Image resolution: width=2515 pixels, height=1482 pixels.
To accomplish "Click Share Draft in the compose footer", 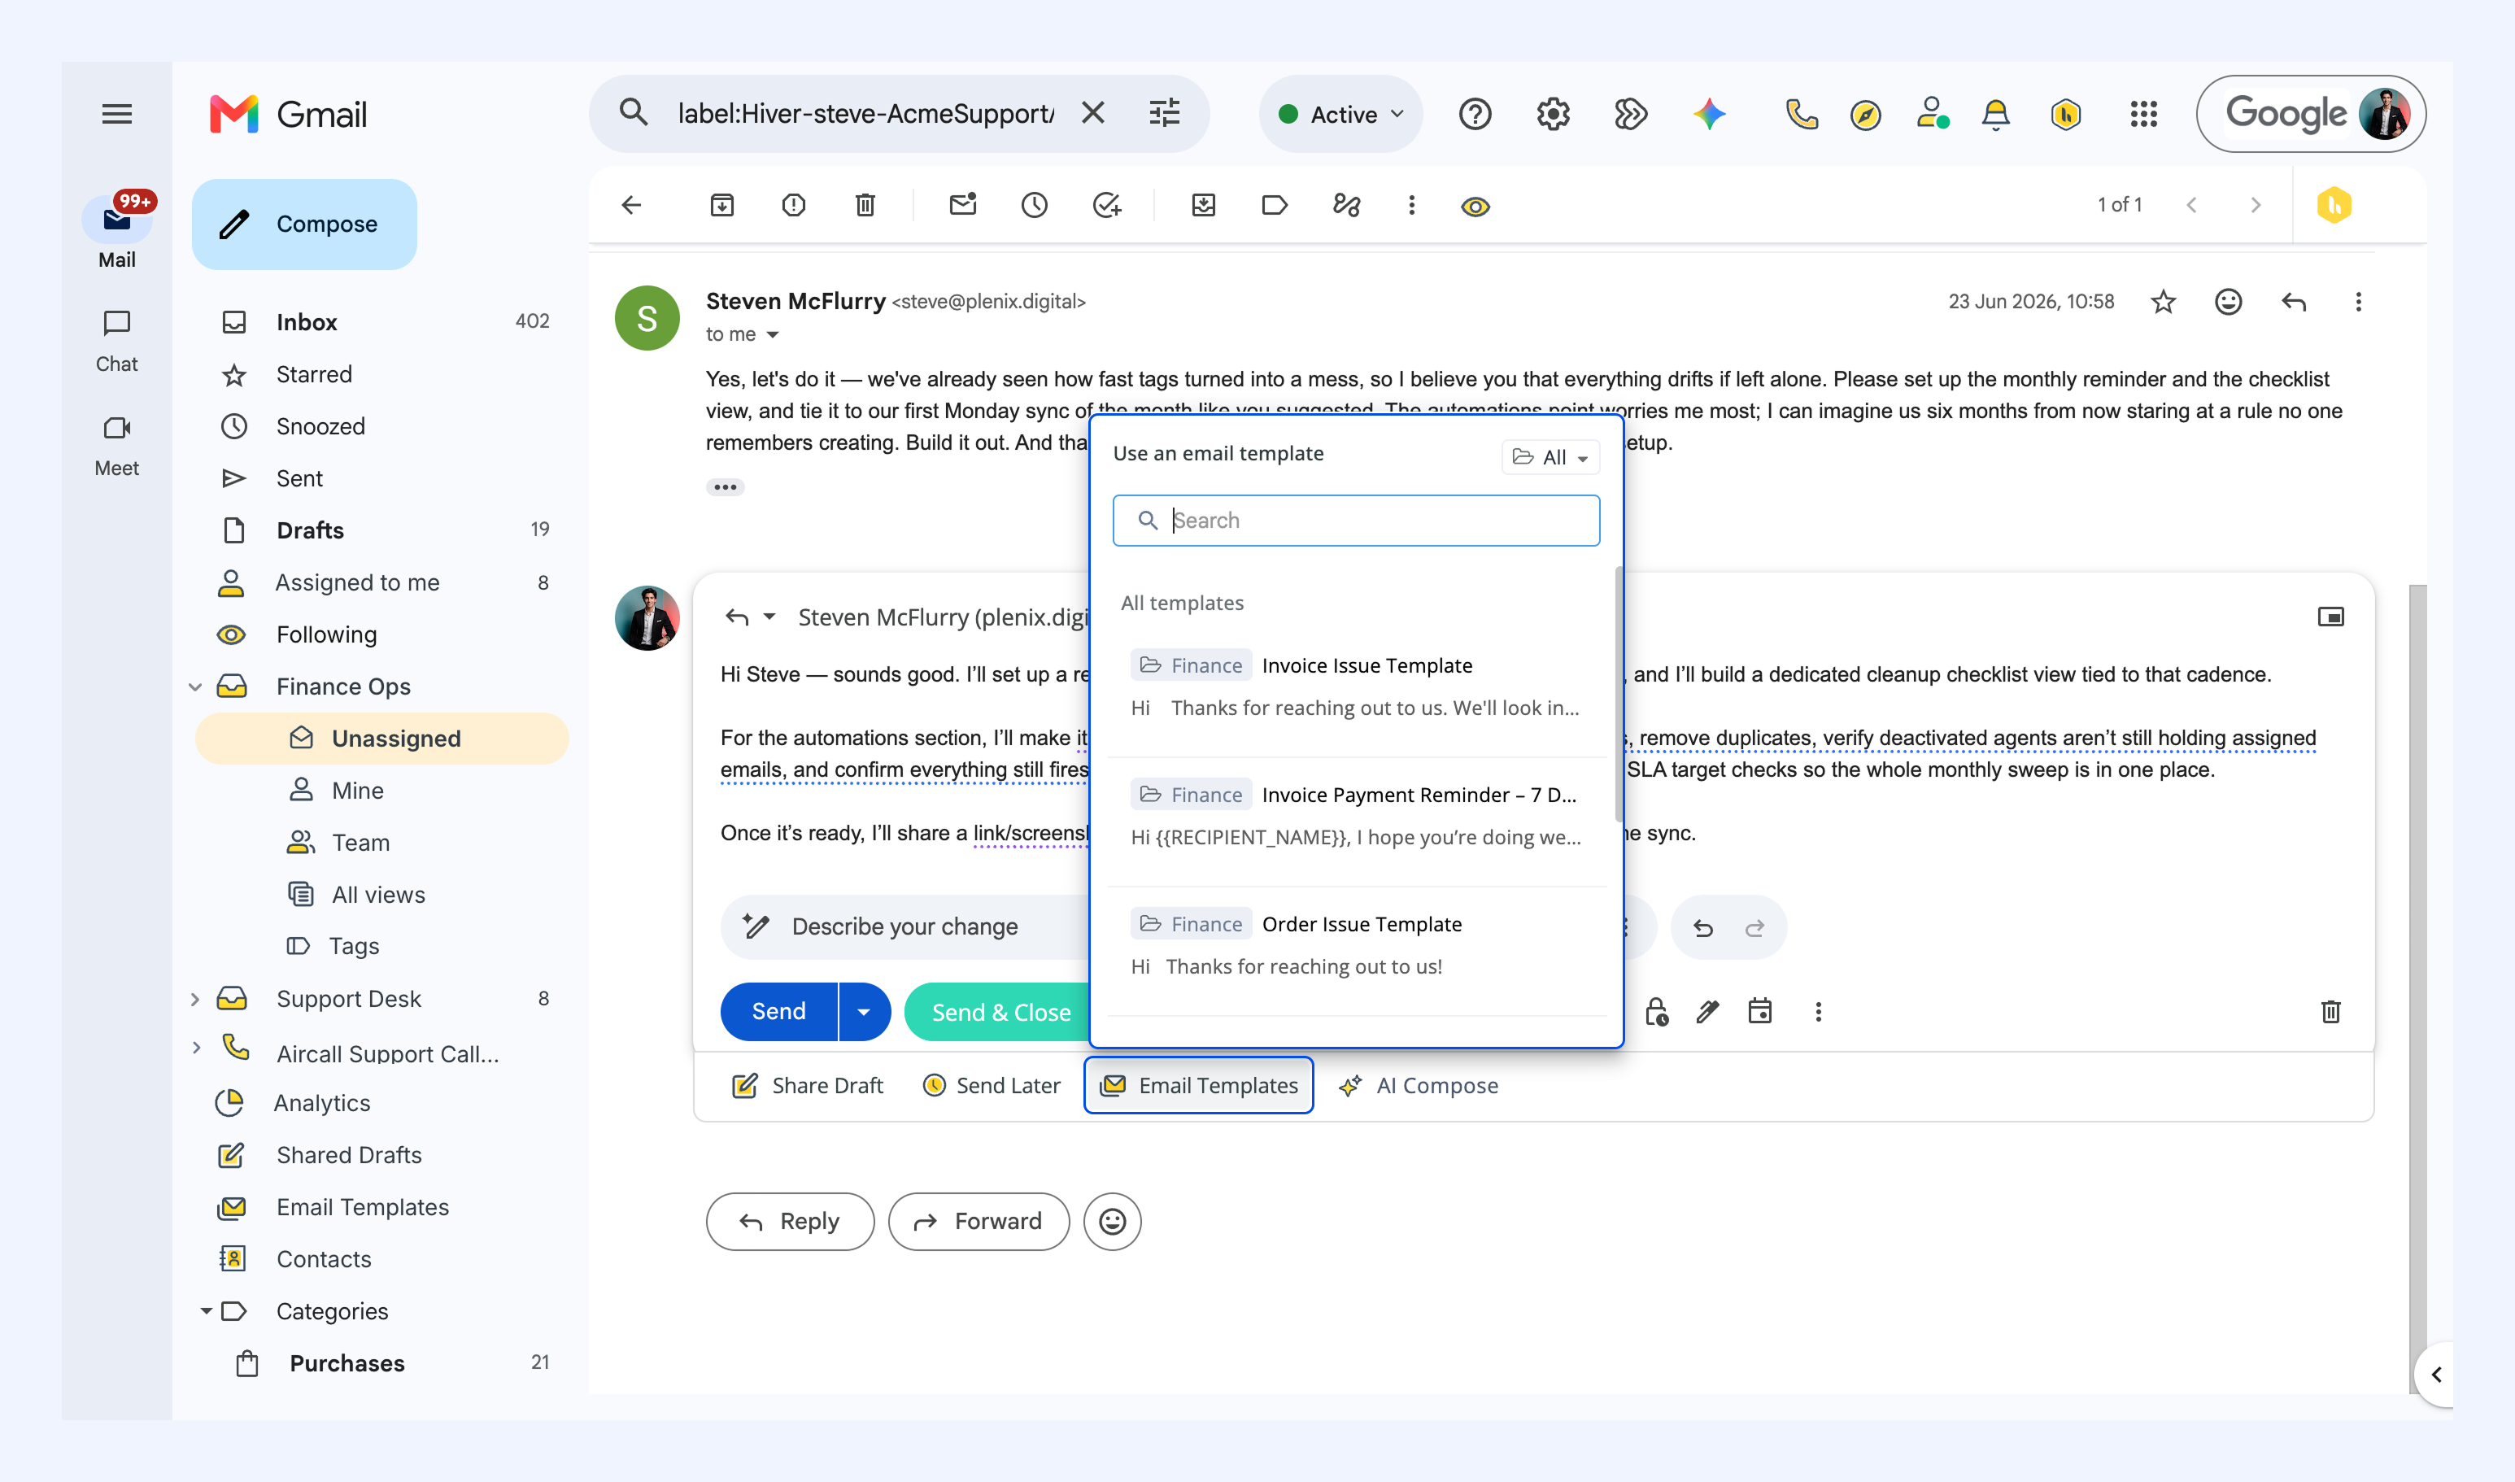I will [x=807, y=1086].
